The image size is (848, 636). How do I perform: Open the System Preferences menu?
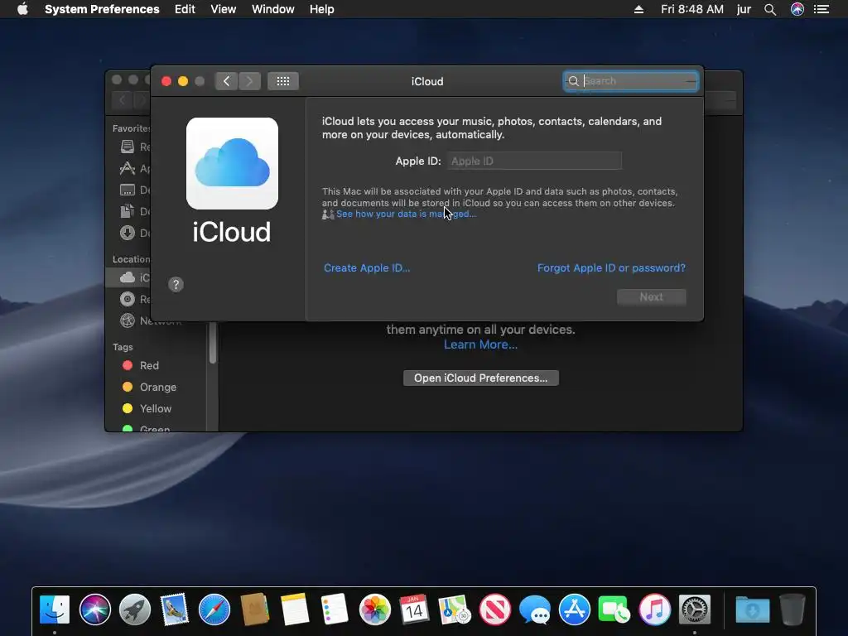point(102,9)
